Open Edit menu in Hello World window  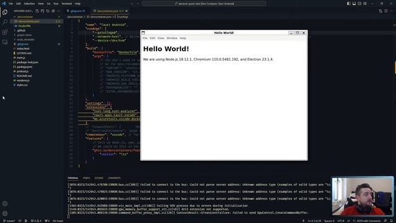click(x=152, y=38)
